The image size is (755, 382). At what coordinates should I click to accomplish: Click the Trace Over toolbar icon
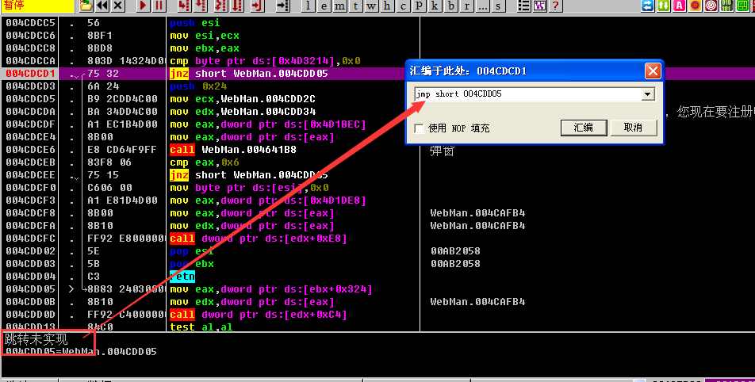click(237, 6)
